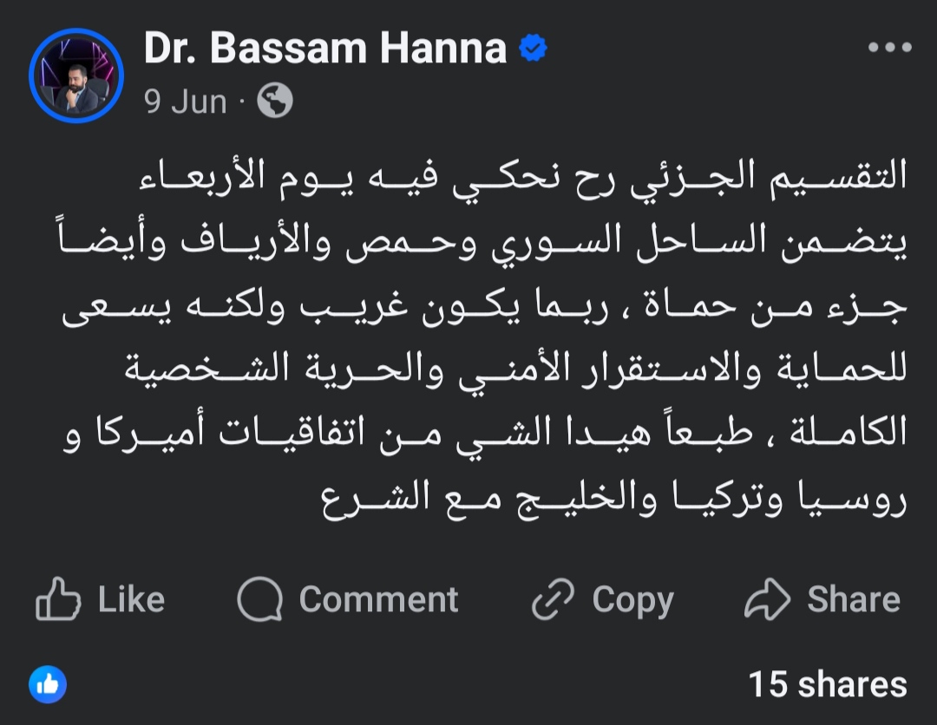Viewport: 937px width, 725px height.
Task: Open Dr. Bassam Hanna's profile picture
Action: [76, 76]
